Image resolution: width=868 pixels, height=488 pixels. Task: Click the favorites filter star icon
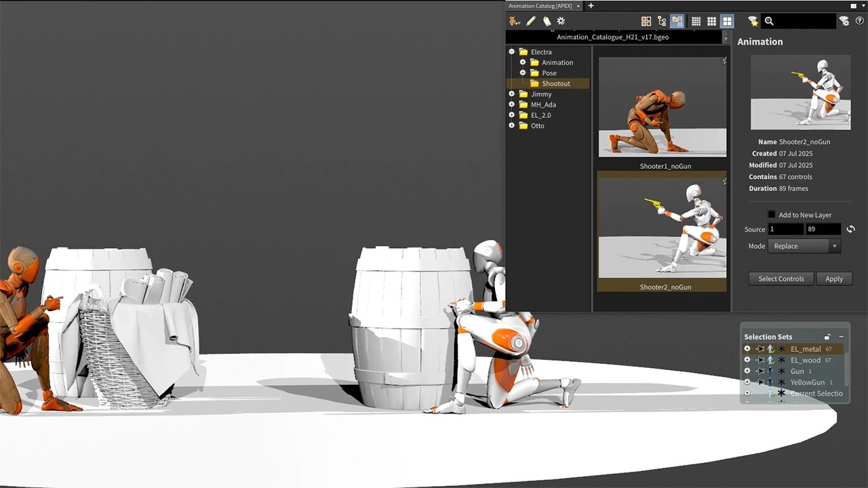[x=753, y=21]
